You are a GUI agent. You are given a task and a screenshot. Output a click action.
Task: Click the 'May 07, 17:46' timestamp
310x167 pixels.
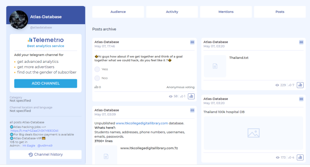(x=105, y=46)
